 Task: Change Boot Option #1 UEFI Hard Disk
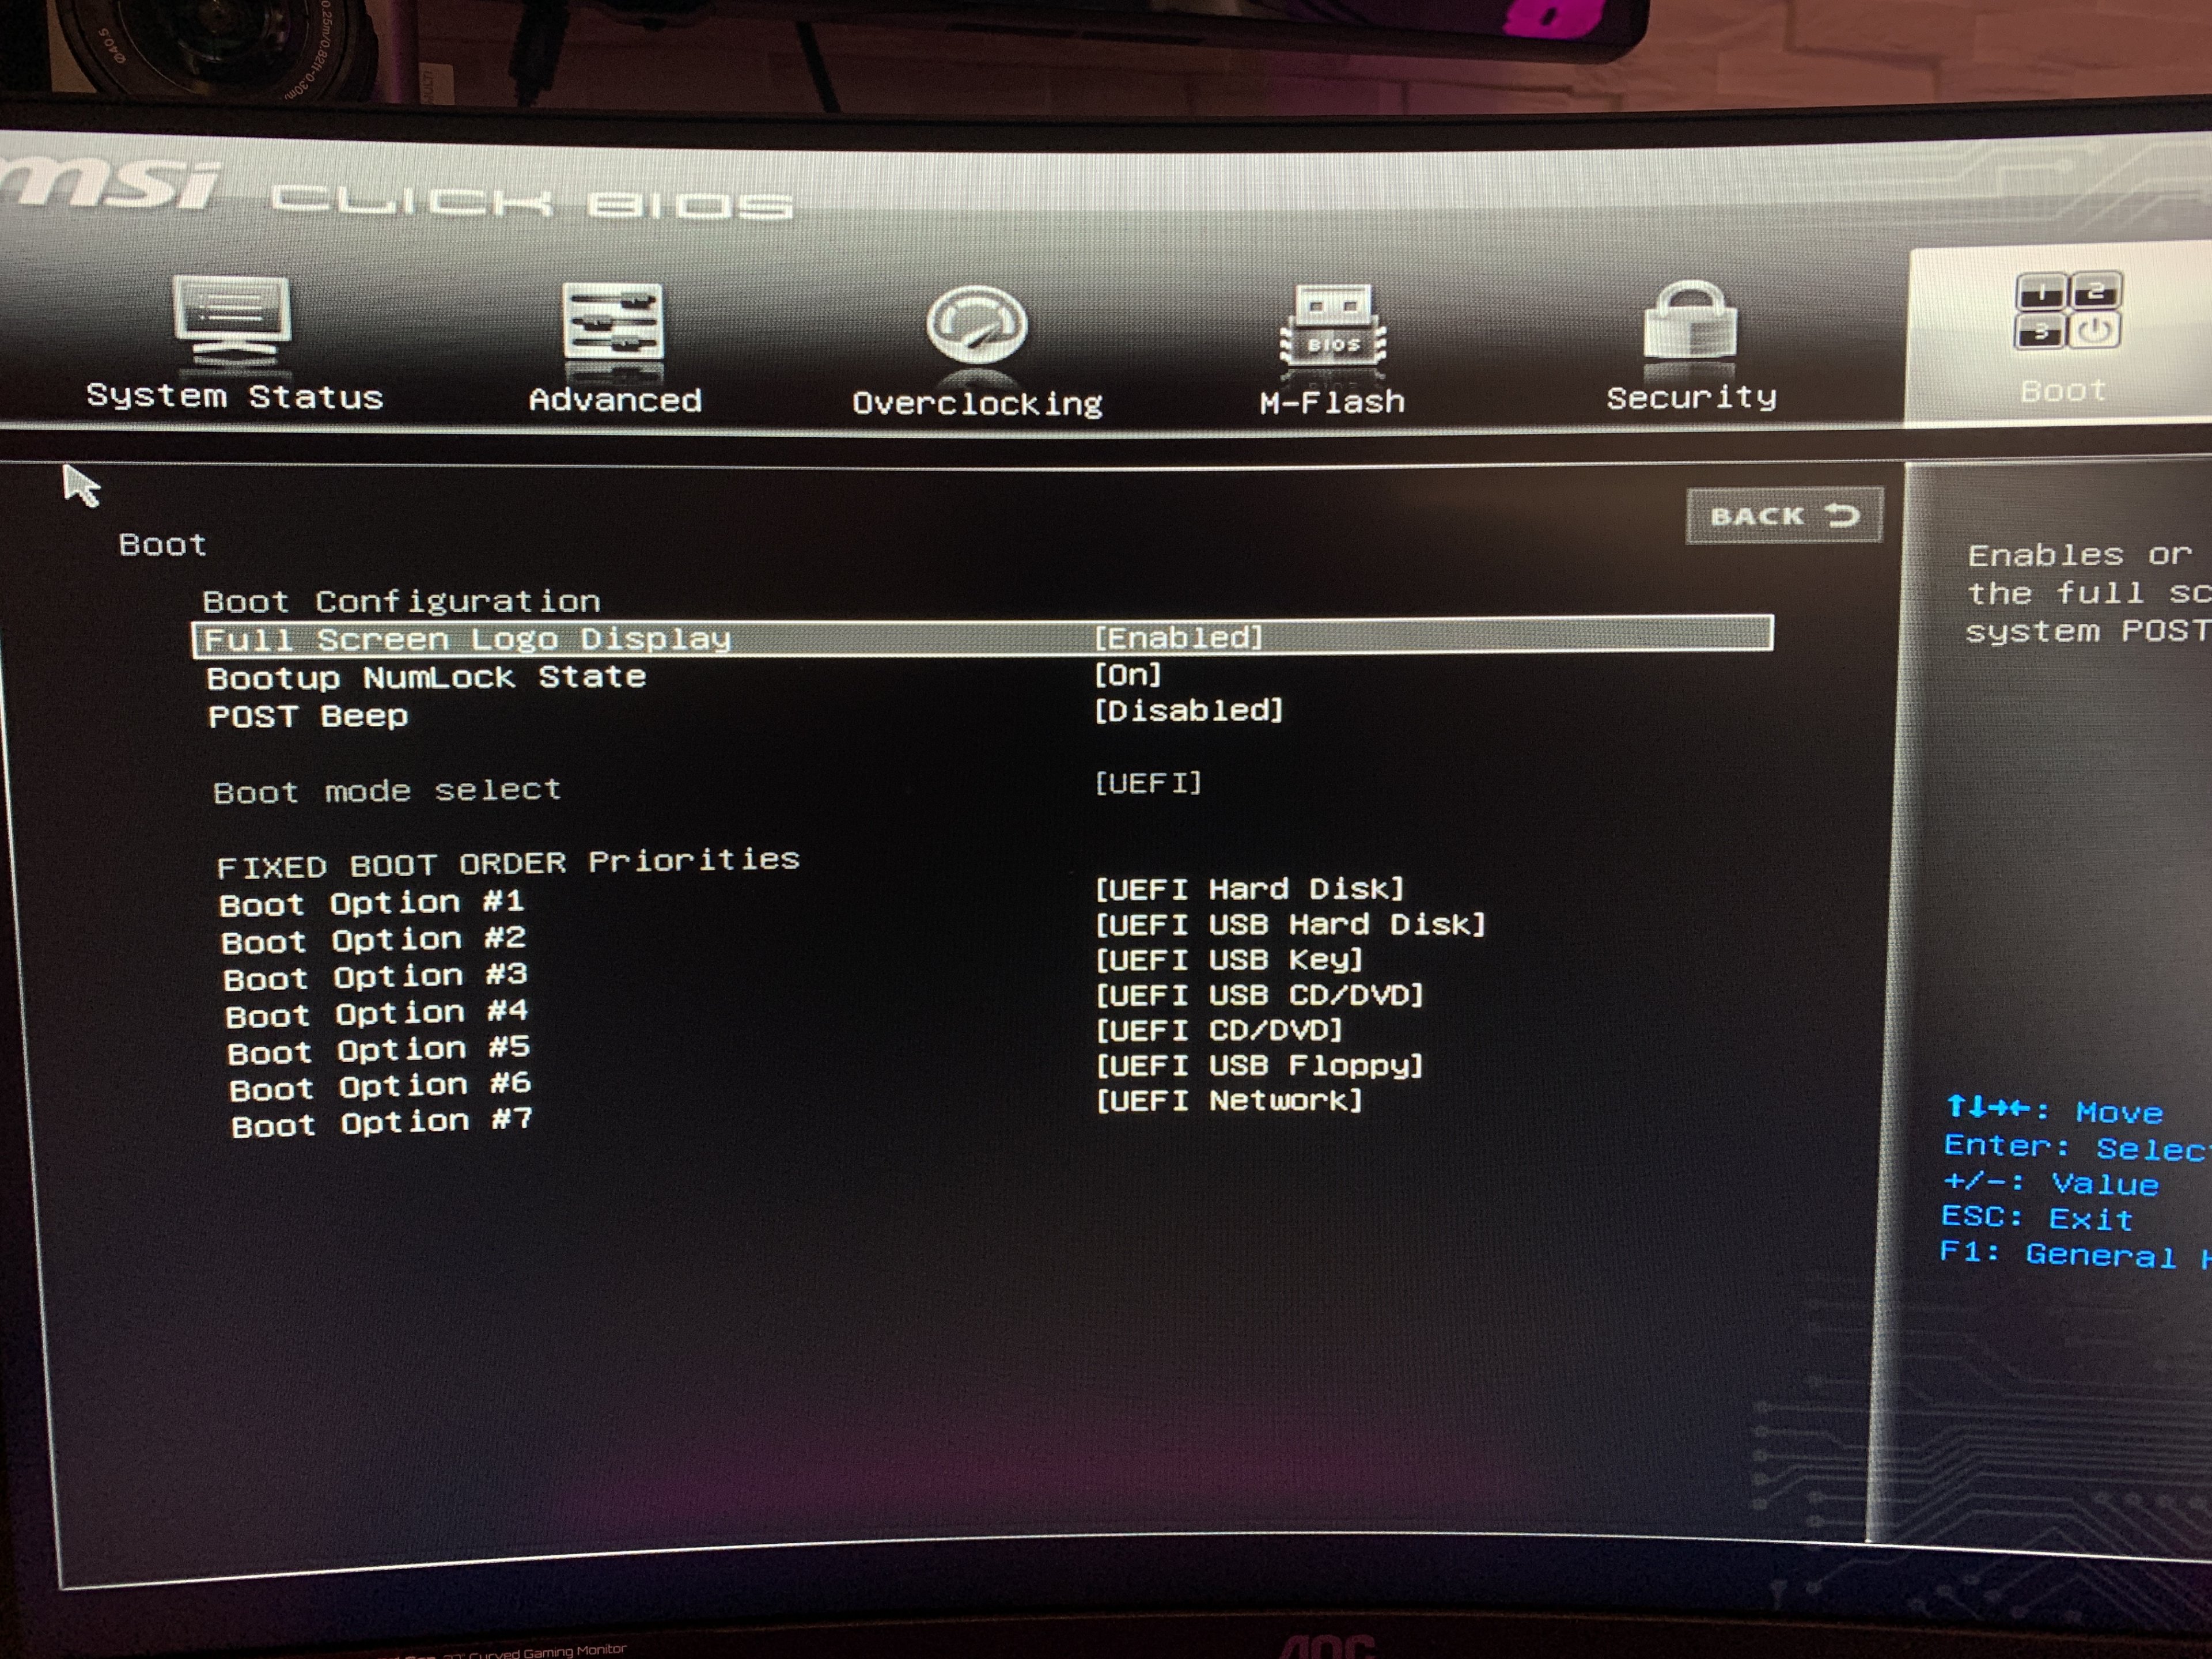tap(1249, 889)
